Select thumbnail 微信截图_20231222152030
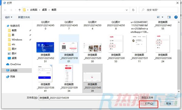Screen dimensions: 182x110 coord(92,48)
